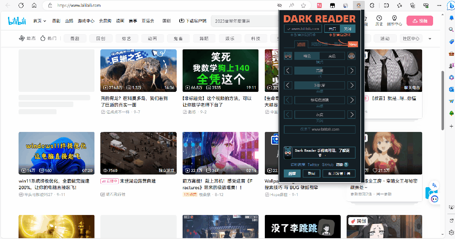Decrease brightness with left arrow
The width and height of the screenshot is (455, 239).
click(288, 70)
